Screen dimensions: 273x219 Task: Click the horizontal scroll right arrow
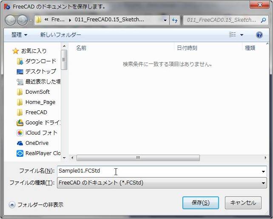265,158
